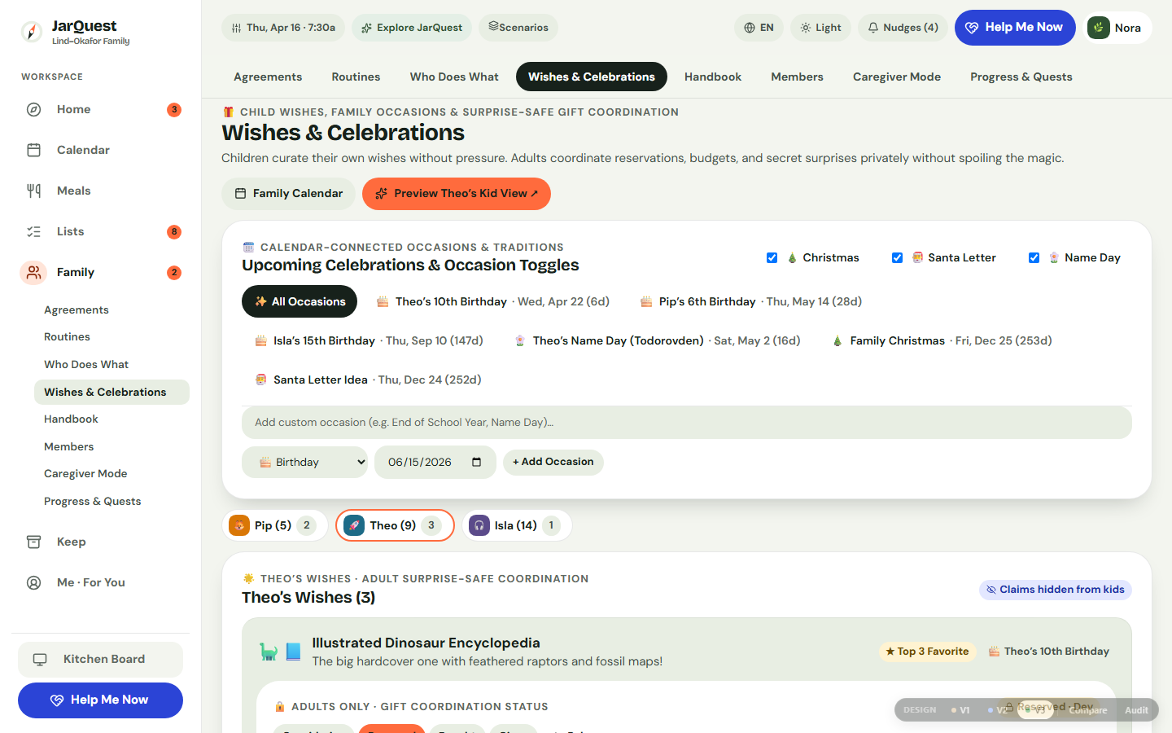Click the bell icon for Nudges
The width and height of the screenshot is (1172, 733).
pos(872,28)
